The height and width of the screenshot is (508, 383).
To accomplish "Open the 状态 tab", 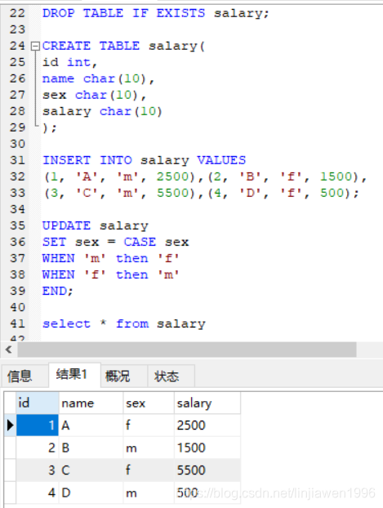I will 171,377.
